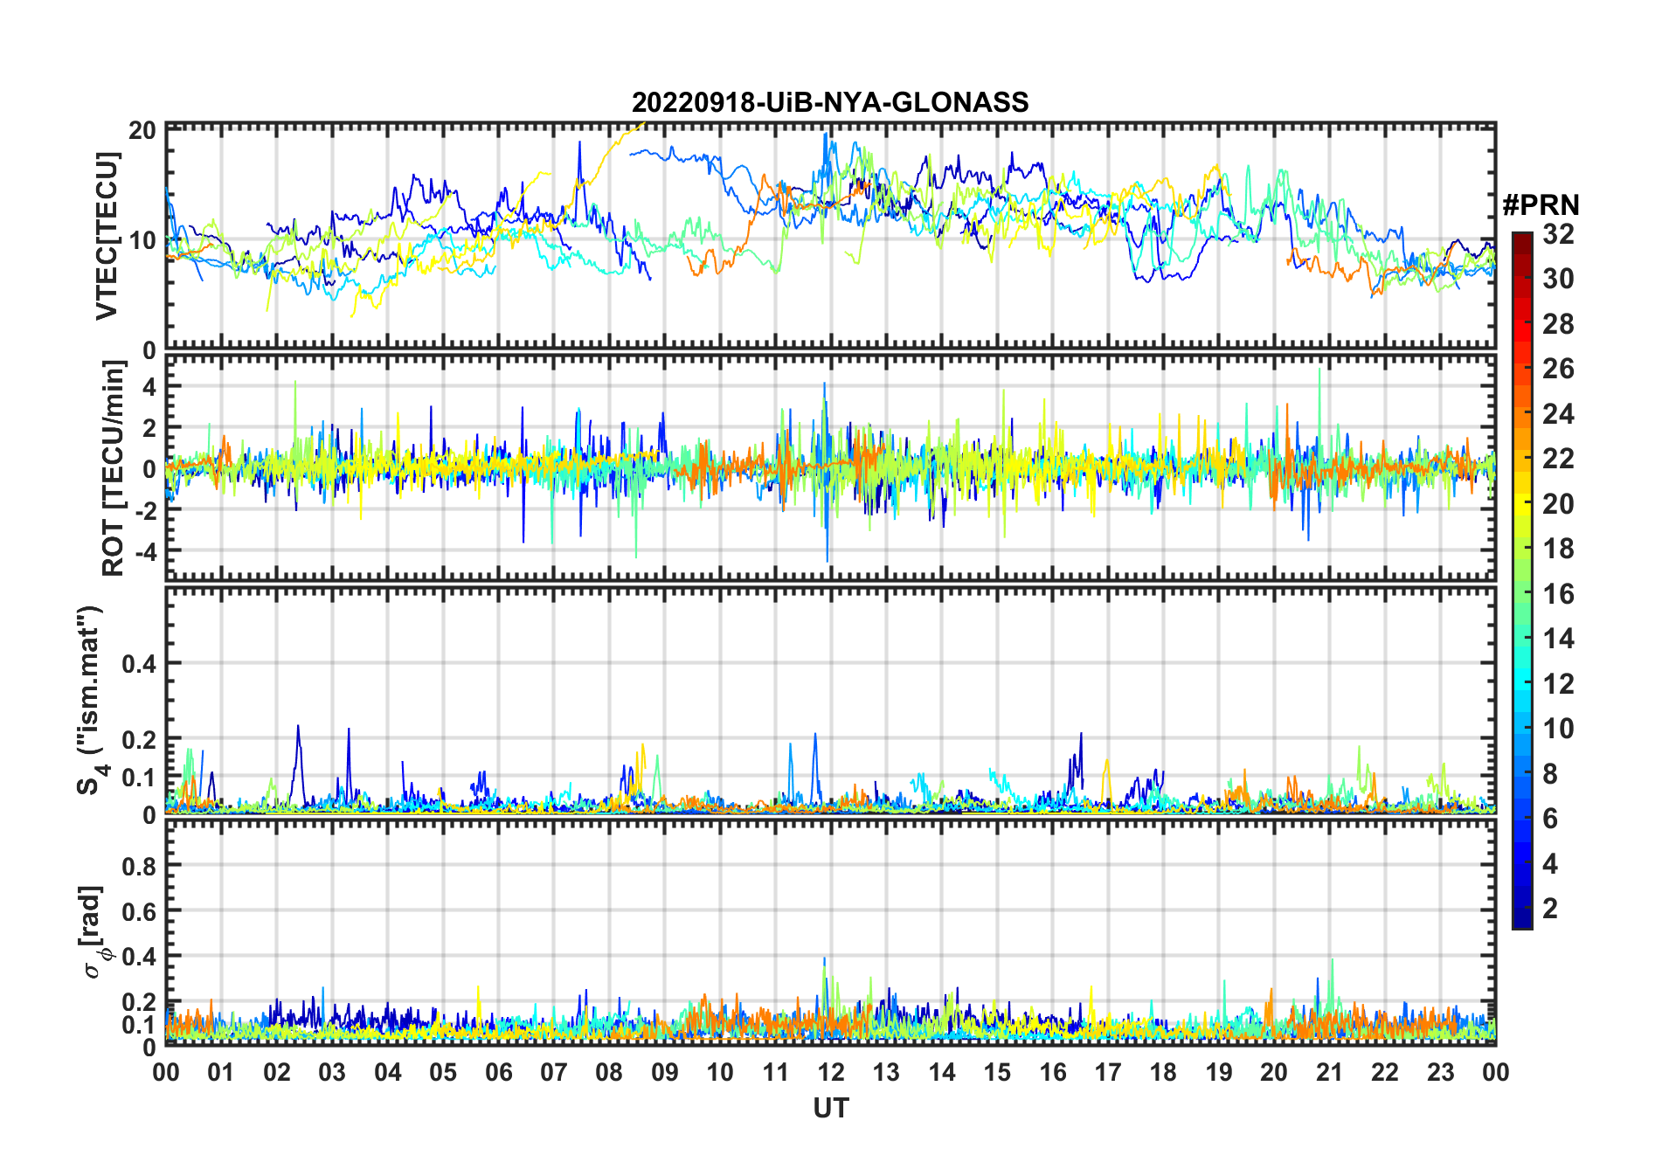The width and height of the screenshot is (1662, 1162).
Task: Select colorbar tick label "32"
Action: (x=1558, y=234)
